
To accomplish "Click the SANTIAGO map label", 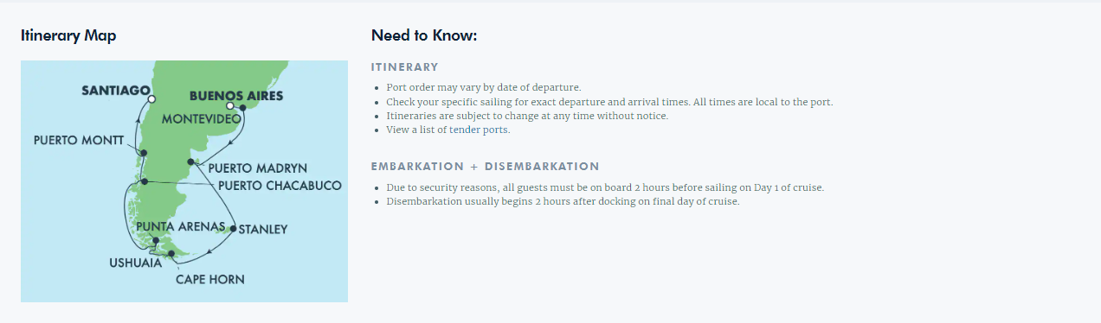I will coord(111,90).
